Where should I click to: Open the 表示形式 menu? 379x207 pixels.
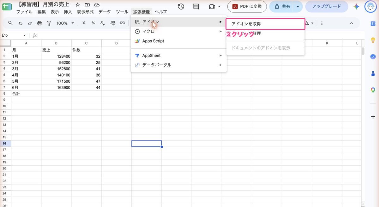coord(85,12)
